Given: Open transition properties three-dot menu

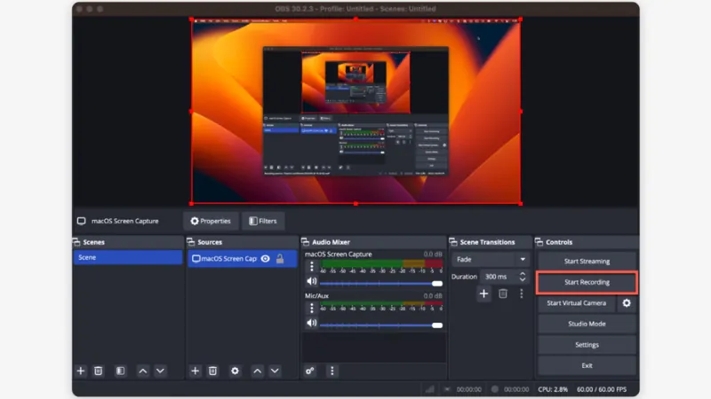Looking at the screenshot, I should (522, 293).
